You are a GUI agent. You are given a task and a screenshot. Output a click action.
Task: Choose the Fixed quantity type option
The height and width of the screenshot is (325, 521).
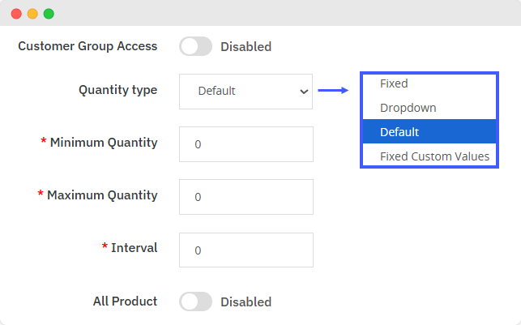tap(394, 83)
